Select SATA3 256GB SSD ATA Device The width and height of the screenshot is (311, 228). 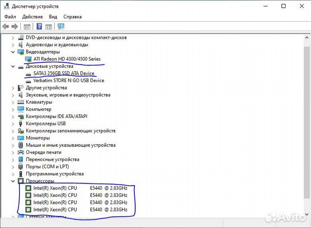[63, 73]
